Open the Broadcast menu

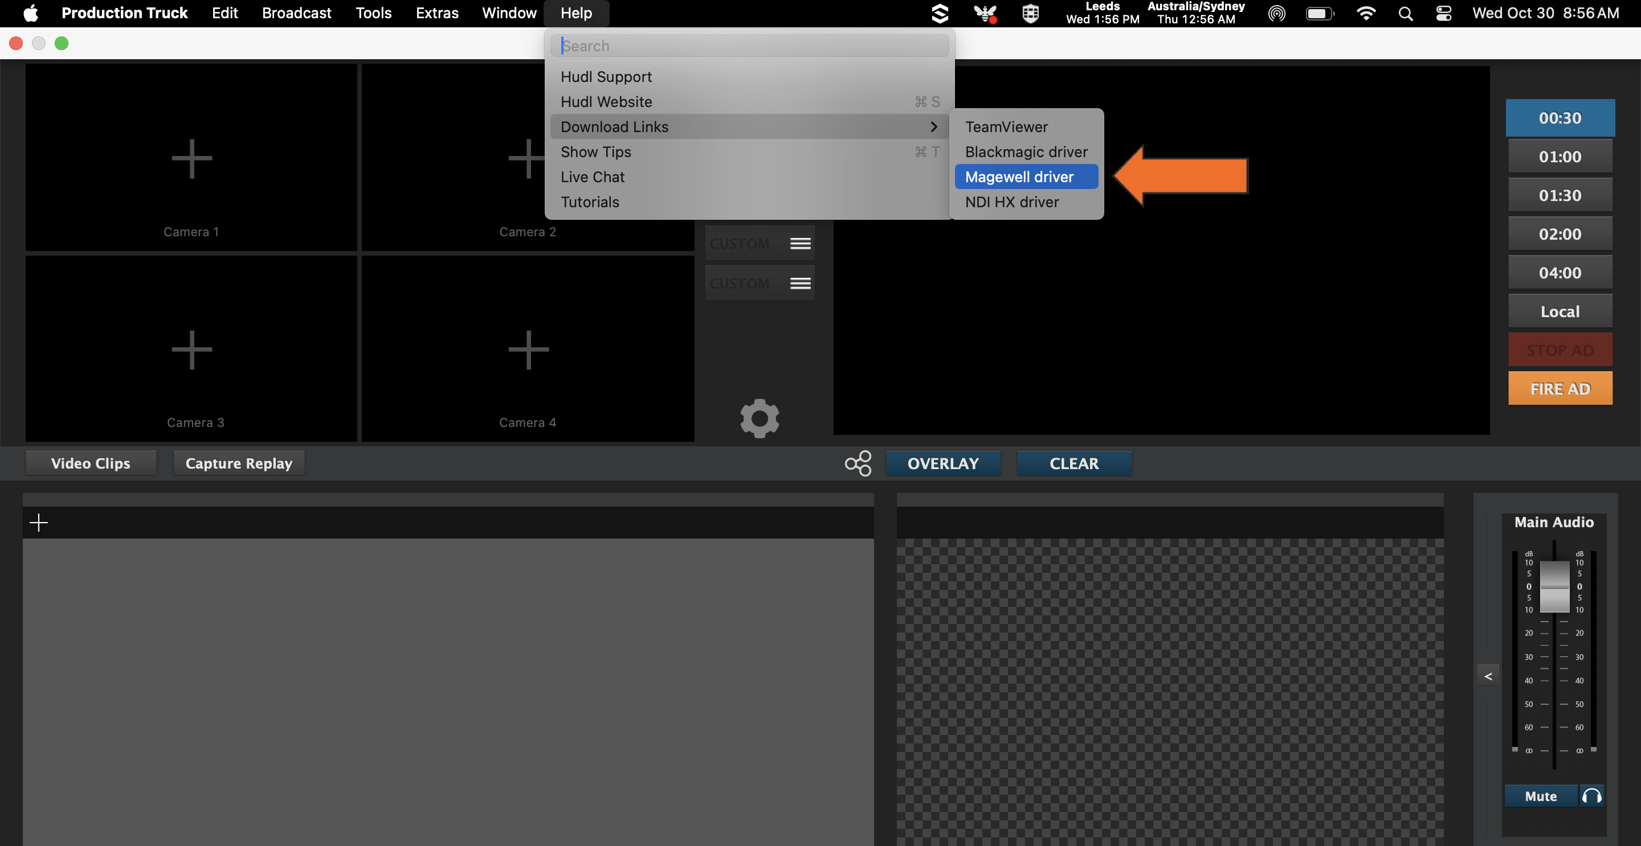pyautogui.click(x=296, y=13)
